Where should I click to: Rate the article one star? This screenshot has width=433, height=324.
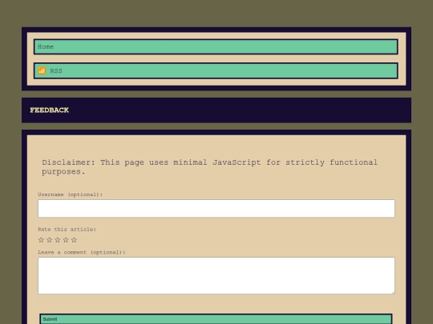click(41, 240)
